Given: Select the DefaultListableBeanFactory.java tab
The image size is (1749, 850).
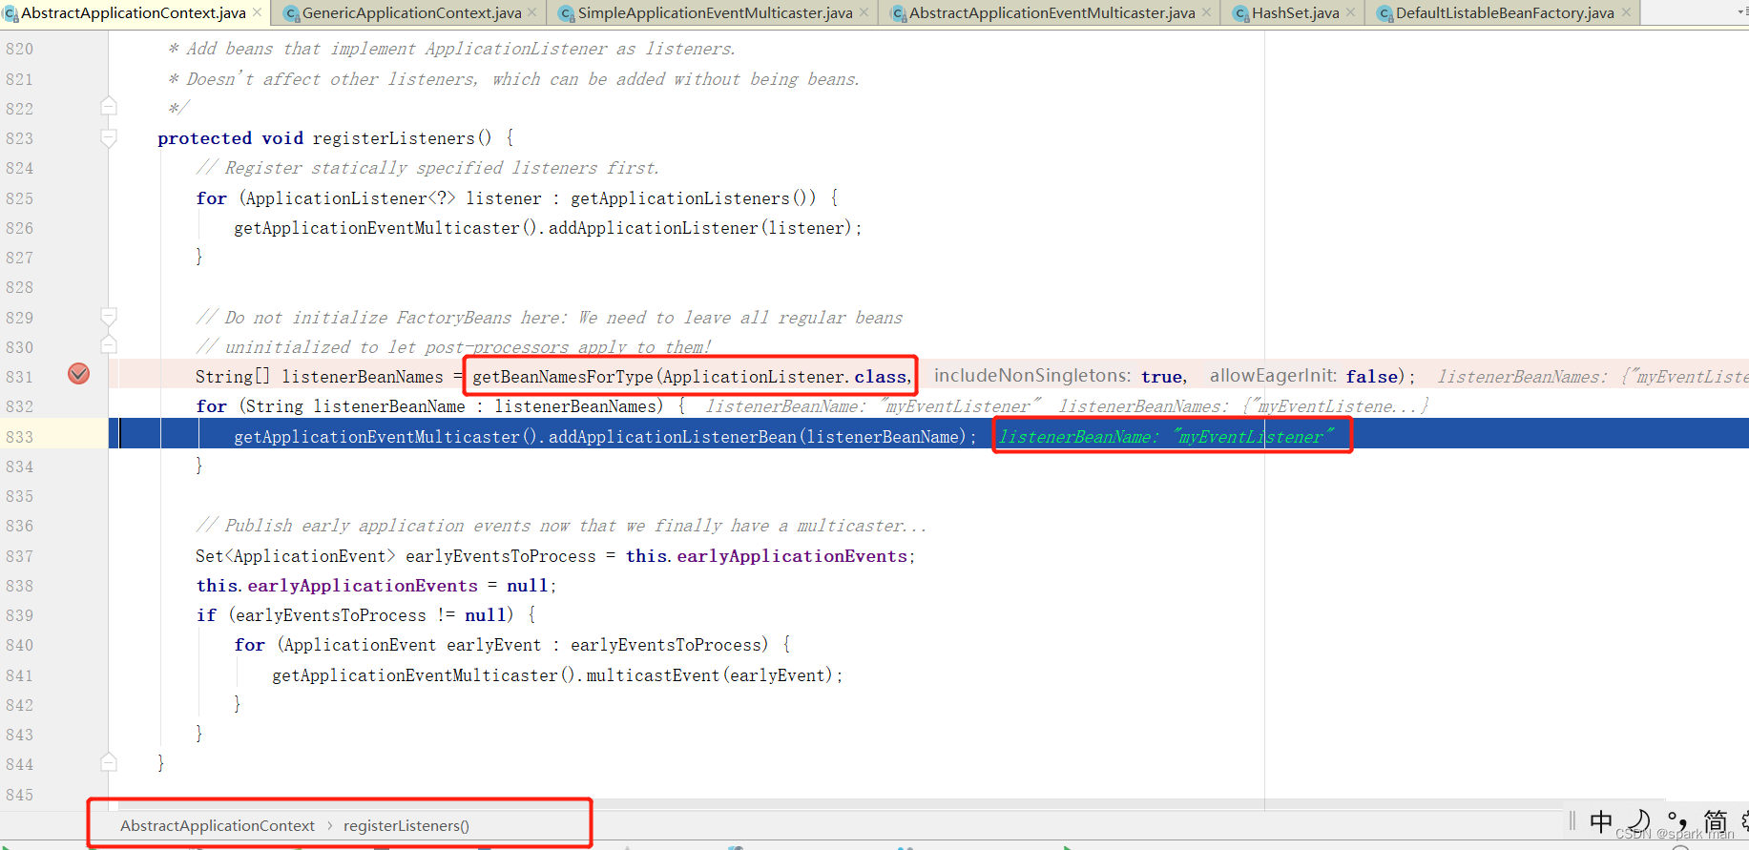Looking at the screenshot, I should pos(1505,12).
